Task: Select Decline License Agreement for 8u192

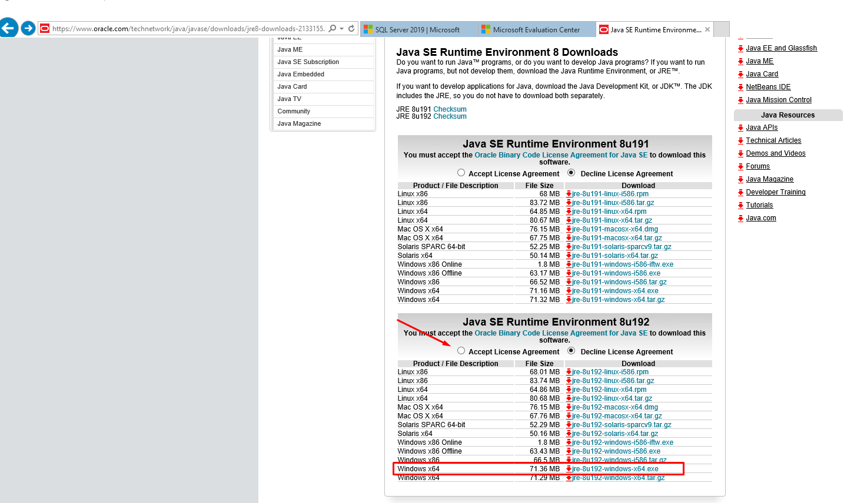Action: (571, 351)
